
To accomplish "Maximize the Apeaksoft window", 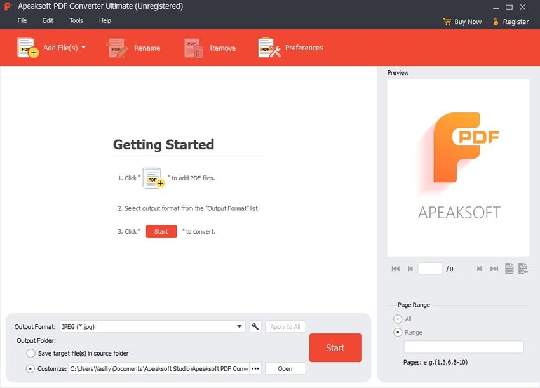I will [509, 7].
